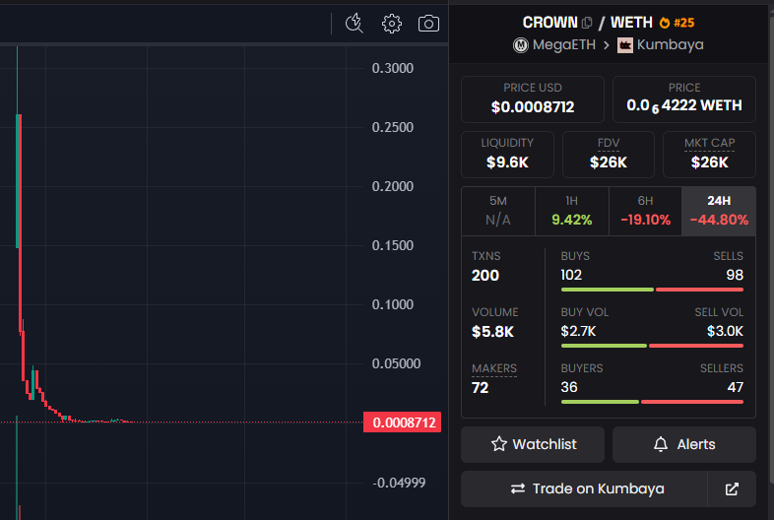Click the PRICE USD $0.0008712 box

tap(533, 99)
